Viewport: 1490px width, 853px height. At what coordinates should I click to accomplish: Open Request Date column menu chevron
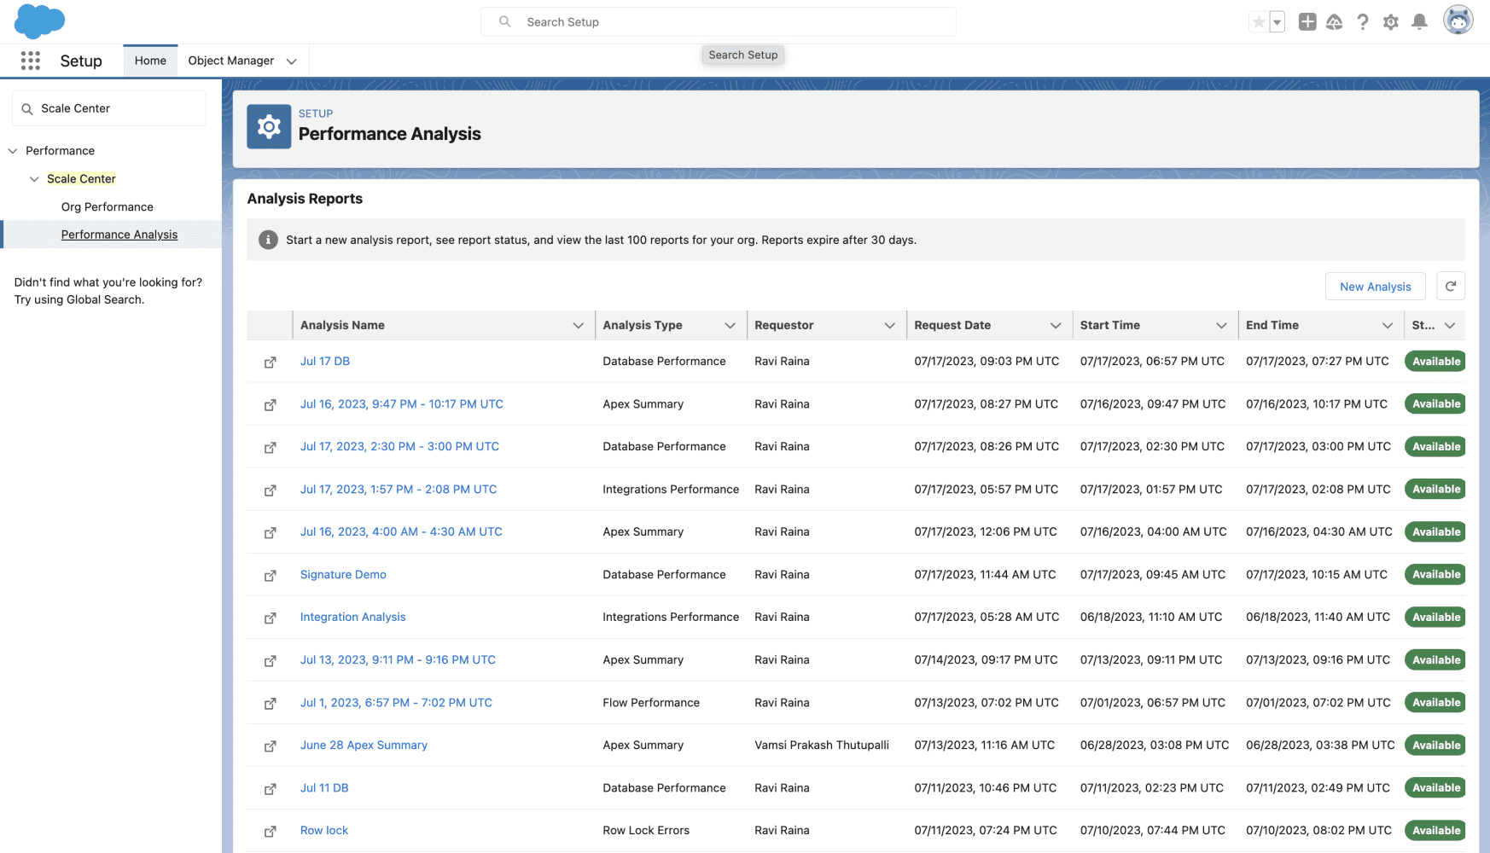[1055, 325]
